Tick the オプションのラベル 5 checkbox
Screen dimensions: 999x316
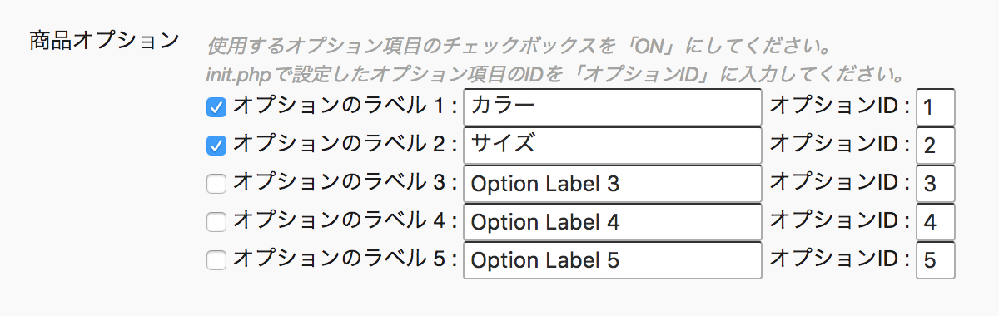pos(216,260)
